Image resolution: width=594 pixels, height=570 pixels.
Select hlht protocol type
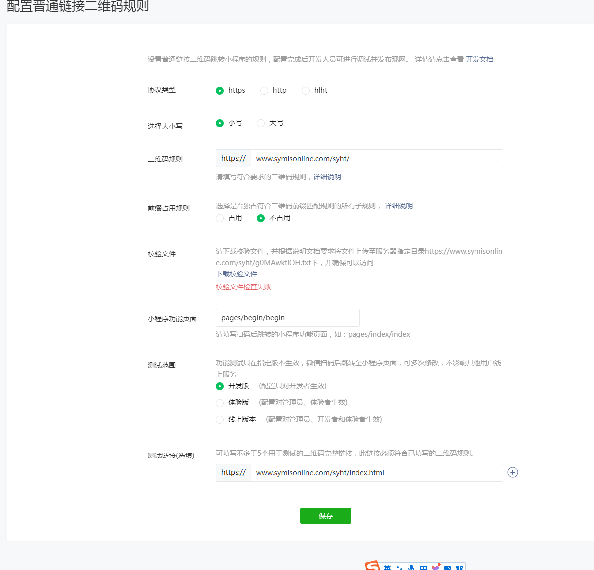305,91
